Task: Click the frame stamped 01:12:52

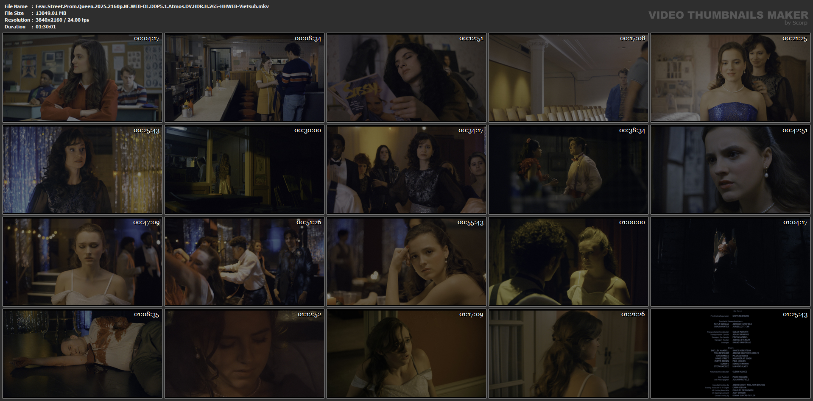Action: pyautogui.click(x=244, y=354)
